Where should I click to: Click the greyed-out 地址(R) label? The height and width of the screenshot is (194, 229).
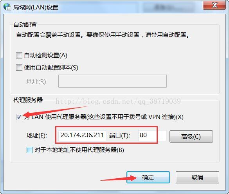(x=36, y=82)
